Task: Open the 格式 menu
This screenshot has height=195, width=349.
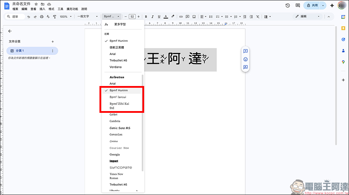Action: [51, 9]
